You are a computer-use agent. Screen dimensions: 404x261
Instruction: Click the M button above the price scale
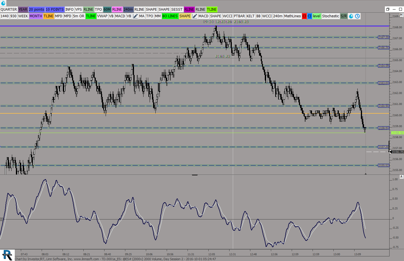[x=401, y=15]
